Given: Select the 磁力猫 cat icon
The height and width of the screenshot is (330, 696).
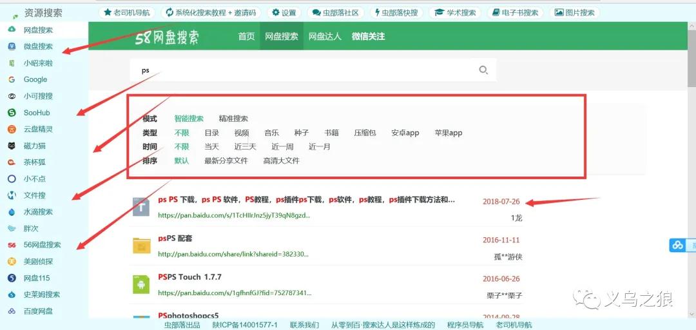Looking at the screenshot, I should (x=12, y=146).
